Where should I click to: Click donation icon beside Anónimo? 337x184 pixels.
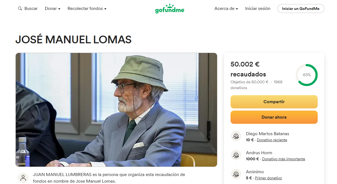click(236, 174)
